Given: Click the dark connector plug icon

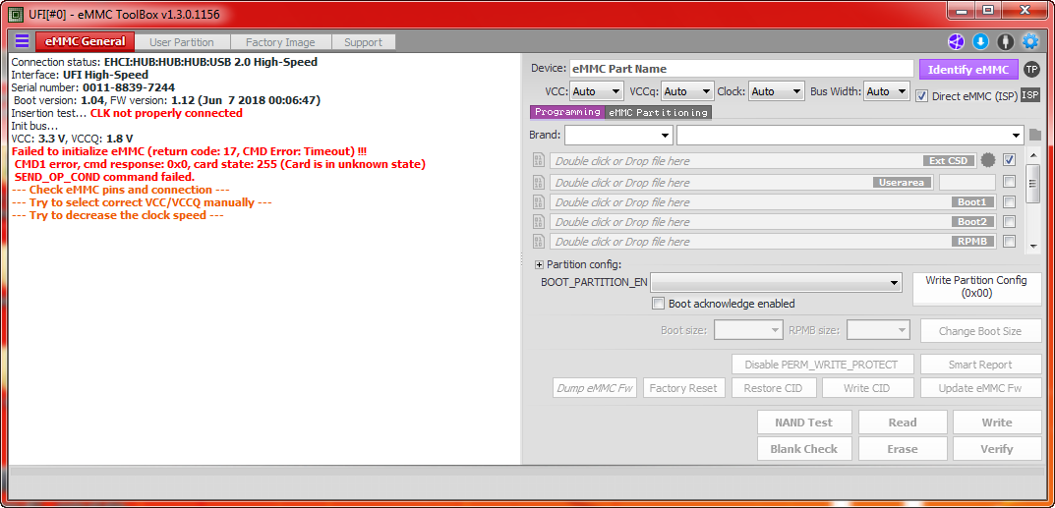Looking at the screenshot, I should (x=1005, y=41).
